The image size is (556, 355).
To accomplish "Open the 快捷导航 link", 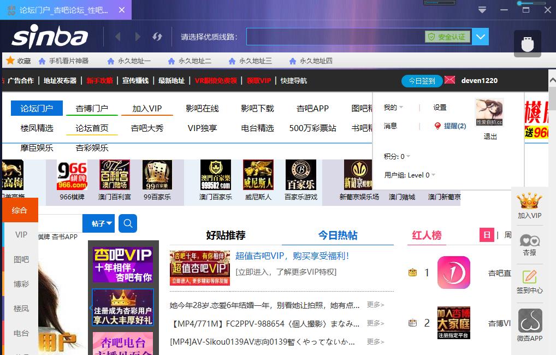I will point(294,80).
